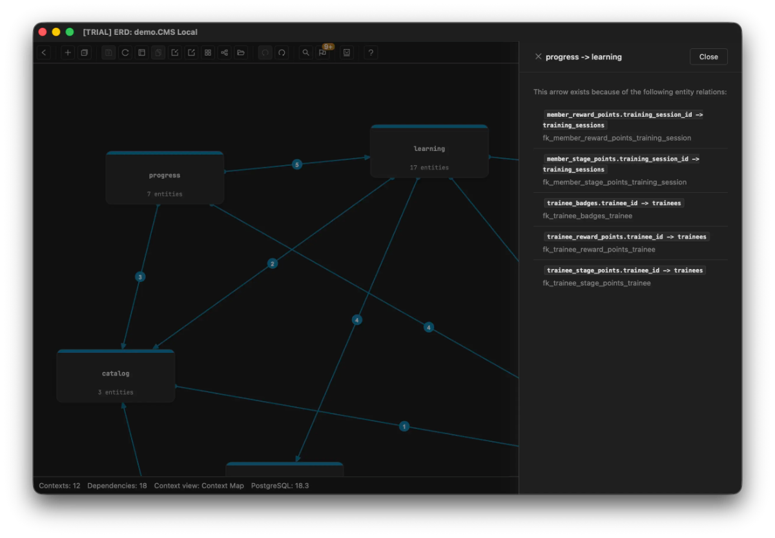Click the four-squares grid icon
Viewport: 775px width, 538px height.
(207, 53)
